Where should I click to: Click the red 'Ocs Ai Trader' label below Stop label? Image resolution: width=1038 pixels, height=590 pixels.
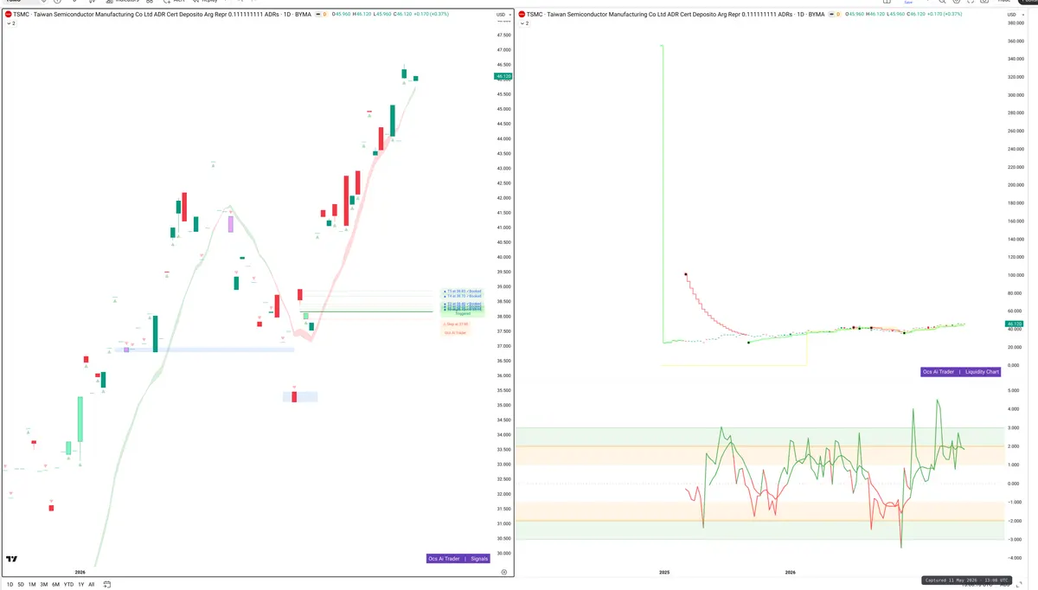pos(455,332)
